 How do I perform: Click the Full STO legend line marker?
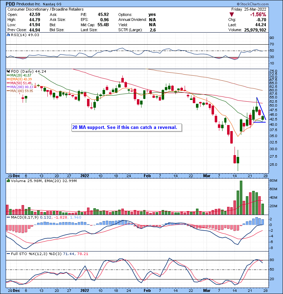click(x=8, y=254)
